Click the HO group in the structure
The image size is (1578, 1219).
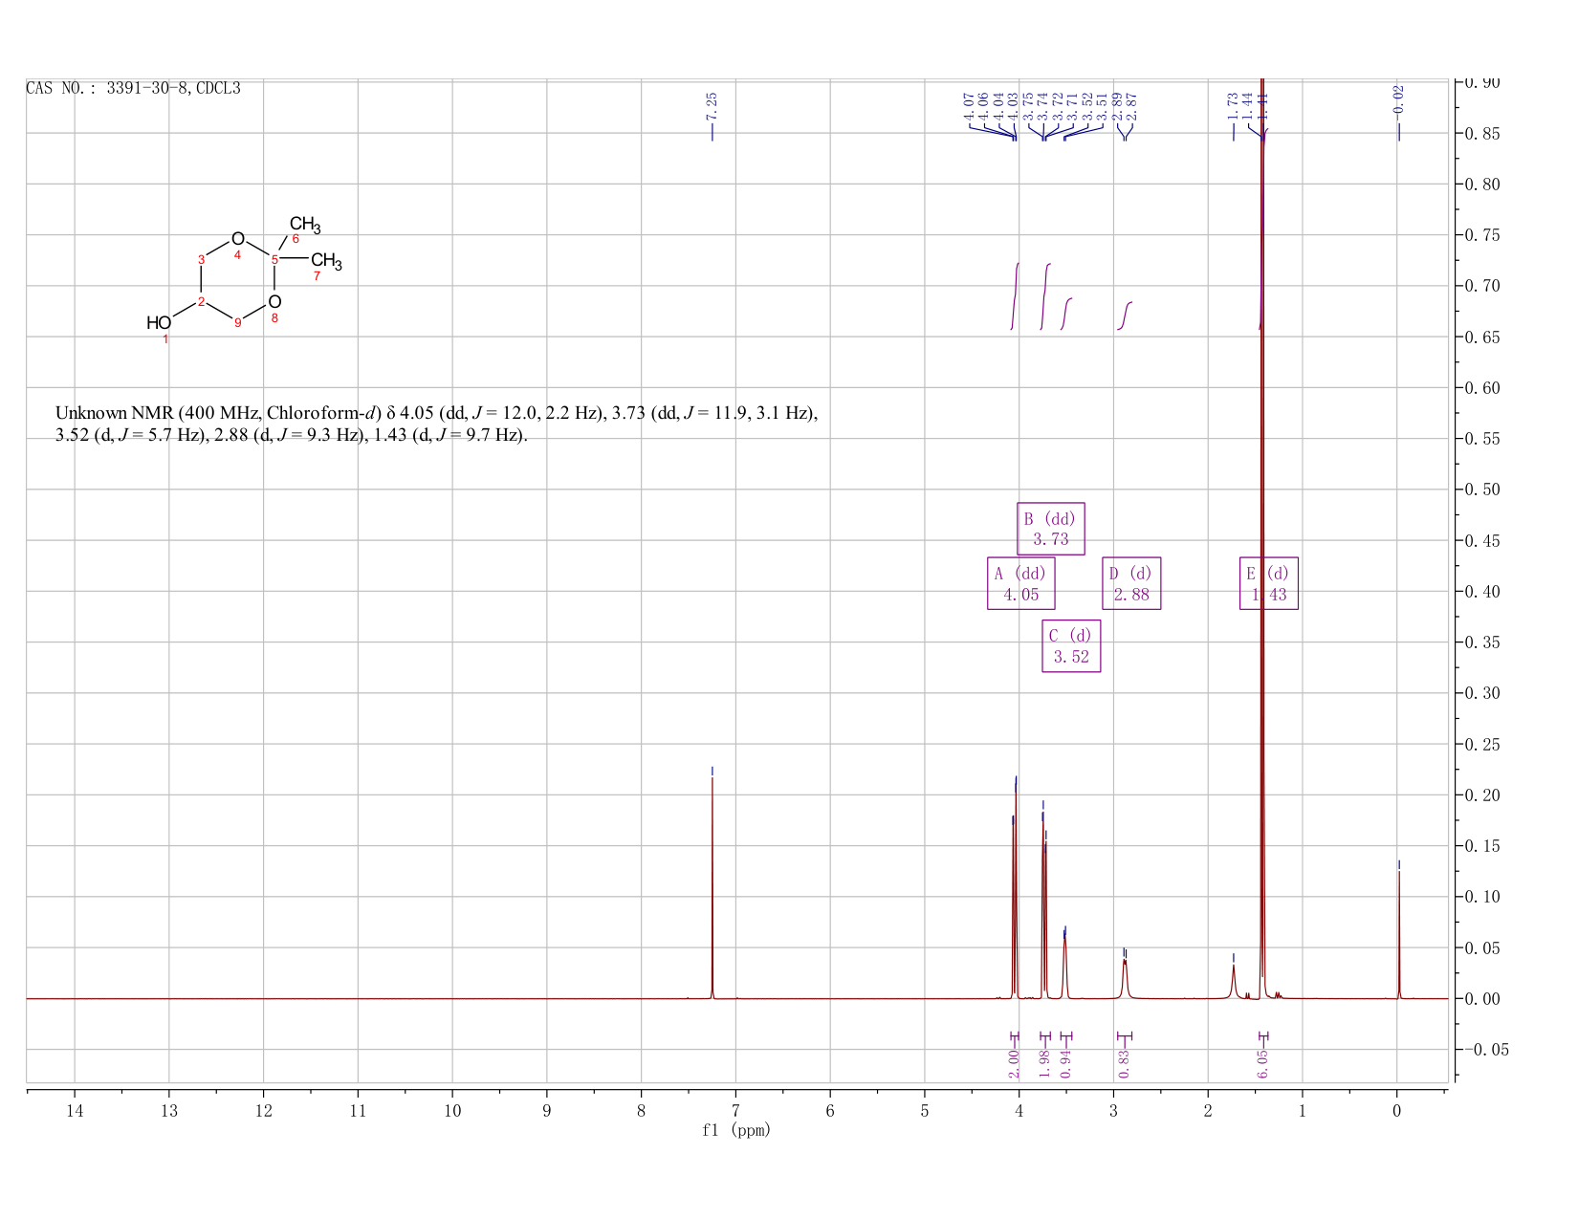pyautogui.click(x=159, y=323)
